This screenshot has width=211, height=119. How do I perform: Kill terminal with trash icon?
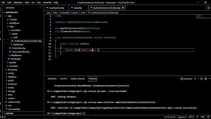coord(205,79)
